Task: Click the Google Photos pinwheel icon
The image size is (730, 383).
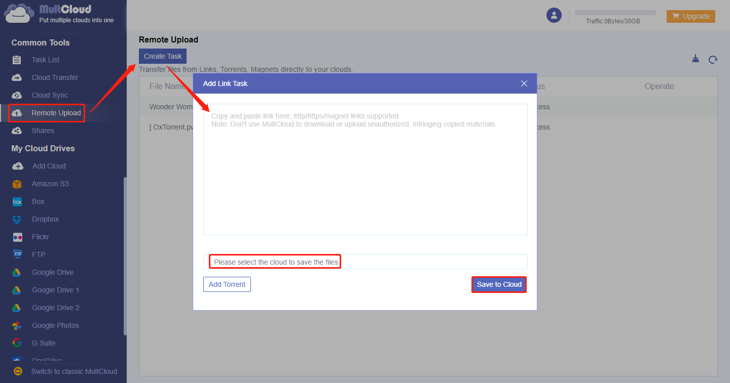Action: pos(17,325)
